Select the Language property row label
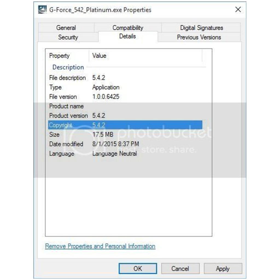The width and height of the screenshot is (280, 280). pyautogui.click(x=62, y=154)
